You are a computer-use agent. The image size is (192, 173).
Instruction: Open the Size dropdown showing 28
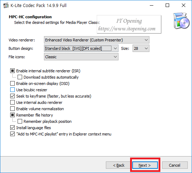click(141, 48)
